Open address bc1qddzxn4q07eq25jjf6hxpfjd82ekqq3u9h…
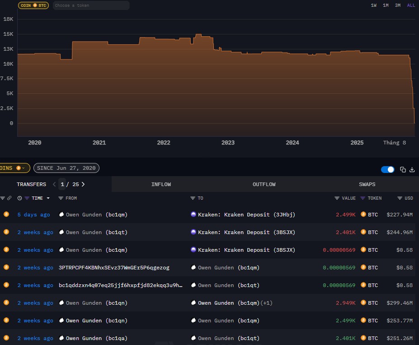This screenshot has width=419, height=345. (x=121, y=285)
